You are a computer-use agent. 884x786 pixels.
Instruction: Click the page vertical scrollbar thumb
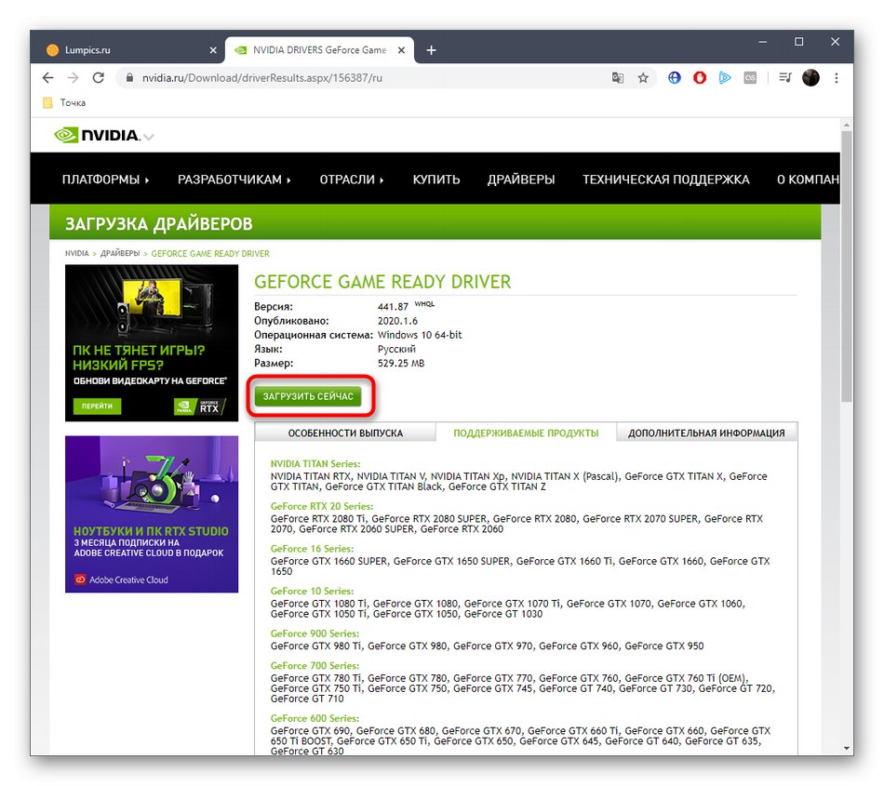pos(846,265)
